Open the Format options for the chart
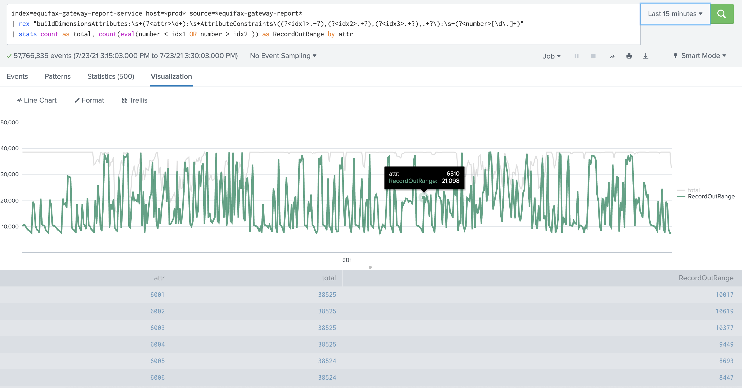This screenshot has height=388, width=742. coord(89,100)
